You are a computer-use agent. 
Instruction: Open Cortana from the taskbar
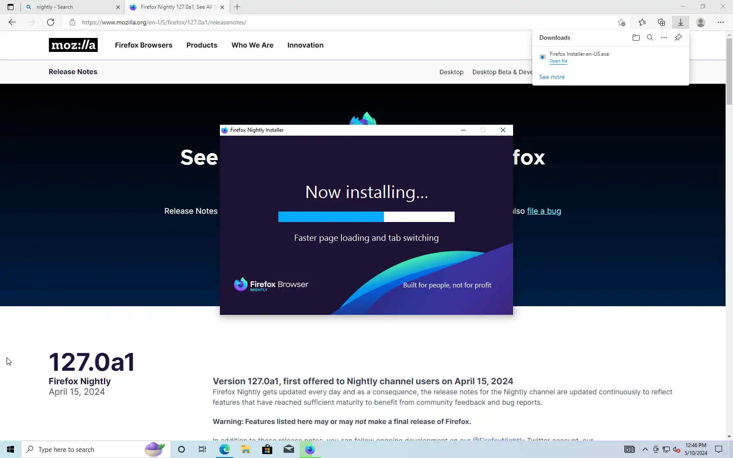coord(182,449)
